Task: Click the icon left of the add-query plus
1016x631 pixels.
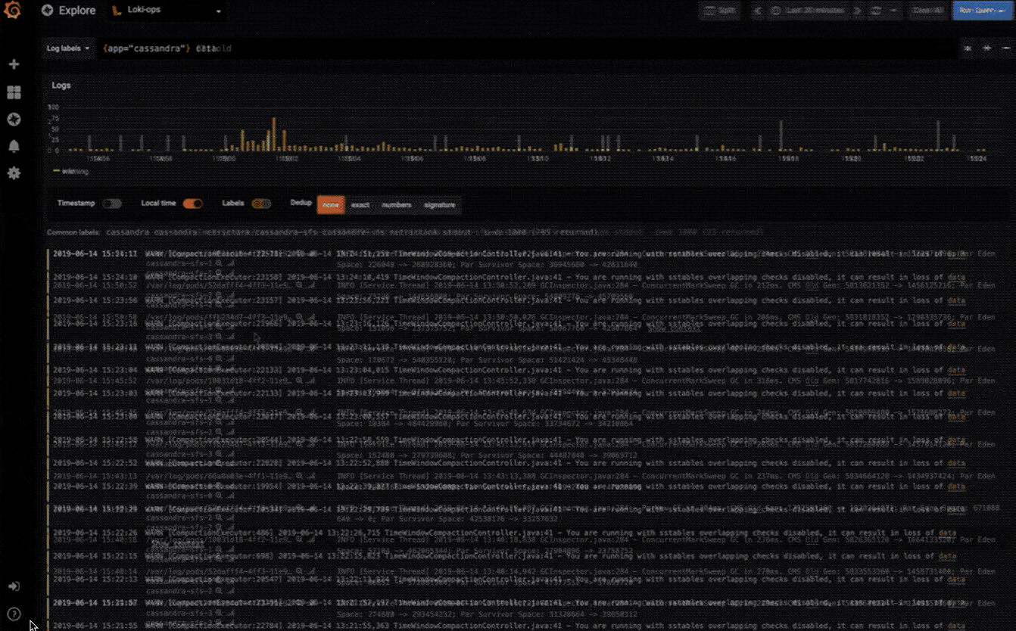Action: 968,48
